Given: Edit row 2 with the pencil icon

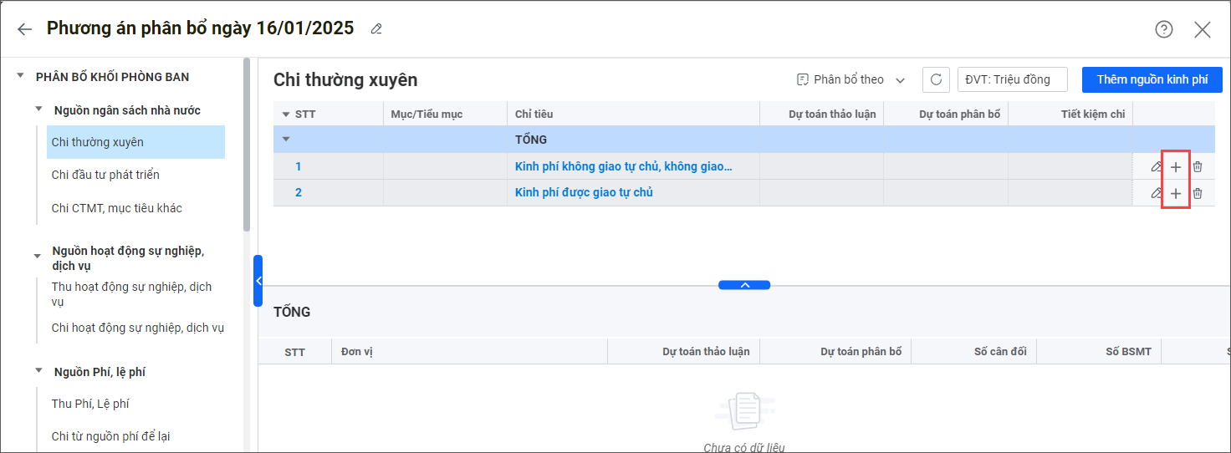Looking at the screenshot, I should [1156, 194].
